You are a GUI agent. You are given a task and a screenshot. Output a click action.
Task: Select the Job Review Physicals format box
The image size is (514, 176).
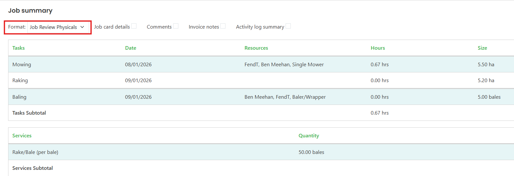click(58, 27)
